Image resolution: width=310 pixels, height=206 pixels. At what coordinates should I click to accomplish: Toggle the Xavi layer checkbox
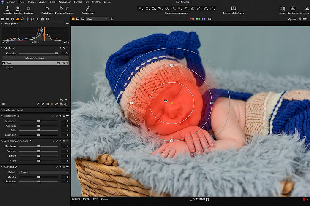point(3,63)
